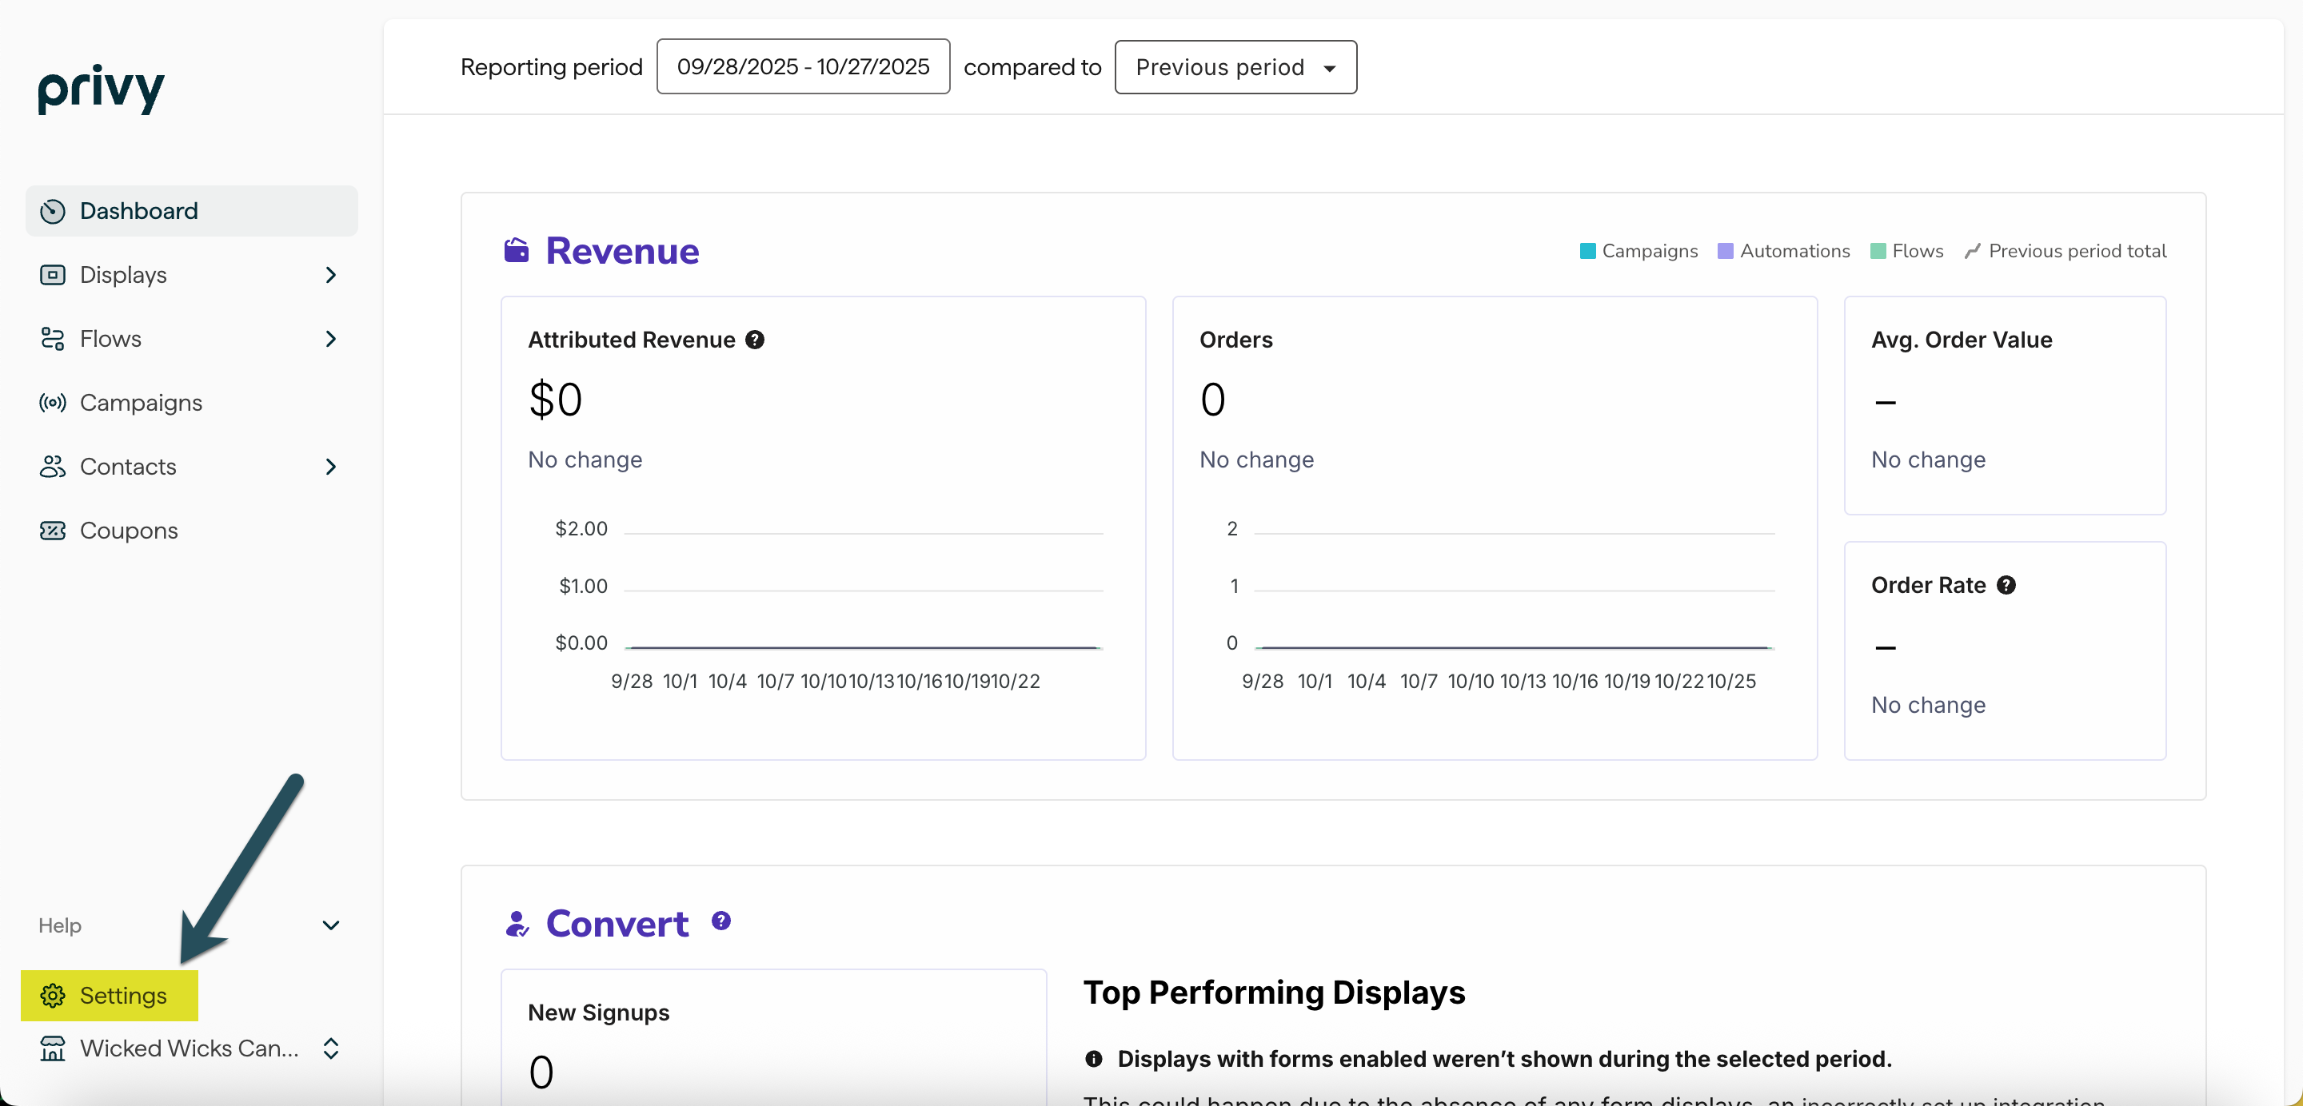Open the reporting period date selector
The height and width of the screenshot is (1106, 2303).
tap(802, 66)
